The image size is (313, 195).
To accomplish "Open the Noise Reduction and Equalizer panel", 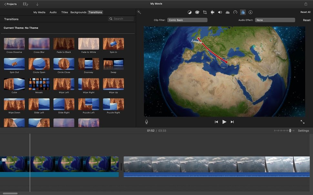I will click(x=227, y=12).
